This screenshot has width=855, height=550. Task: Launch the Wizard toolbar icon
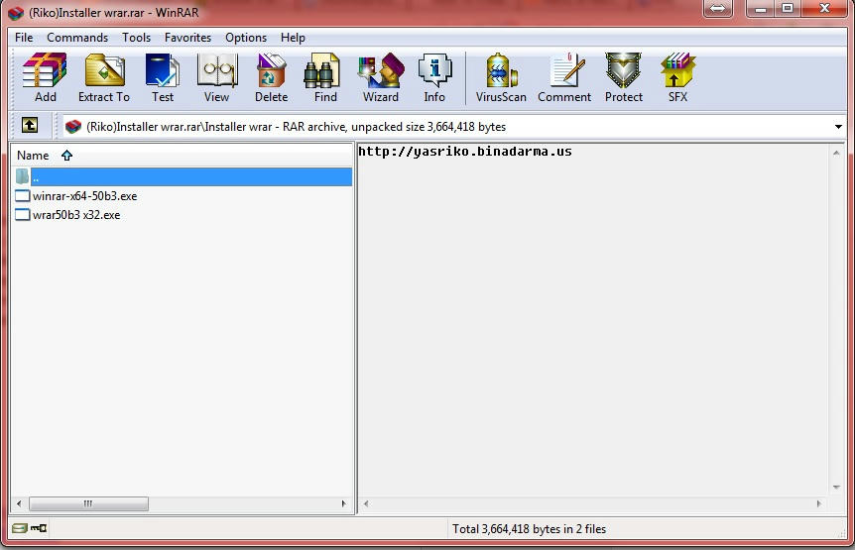pyautogui.click(x=380, y=77)
